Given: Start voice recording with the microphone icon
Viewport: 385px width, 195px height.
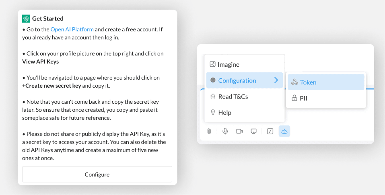Looking at the screenshot, I should 225,131.
